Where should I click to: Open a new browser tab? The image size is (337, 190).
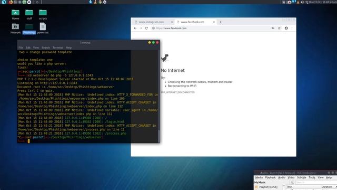221,22
